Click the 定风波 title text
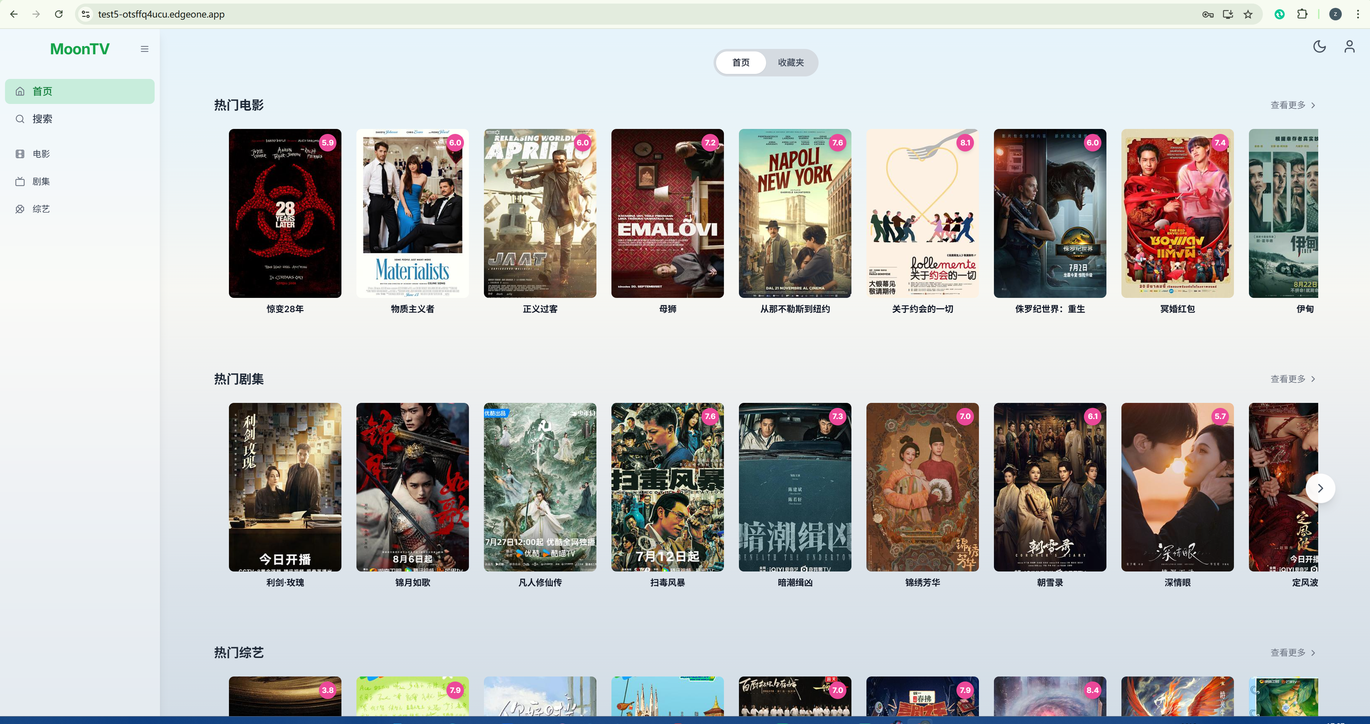 1305,583
